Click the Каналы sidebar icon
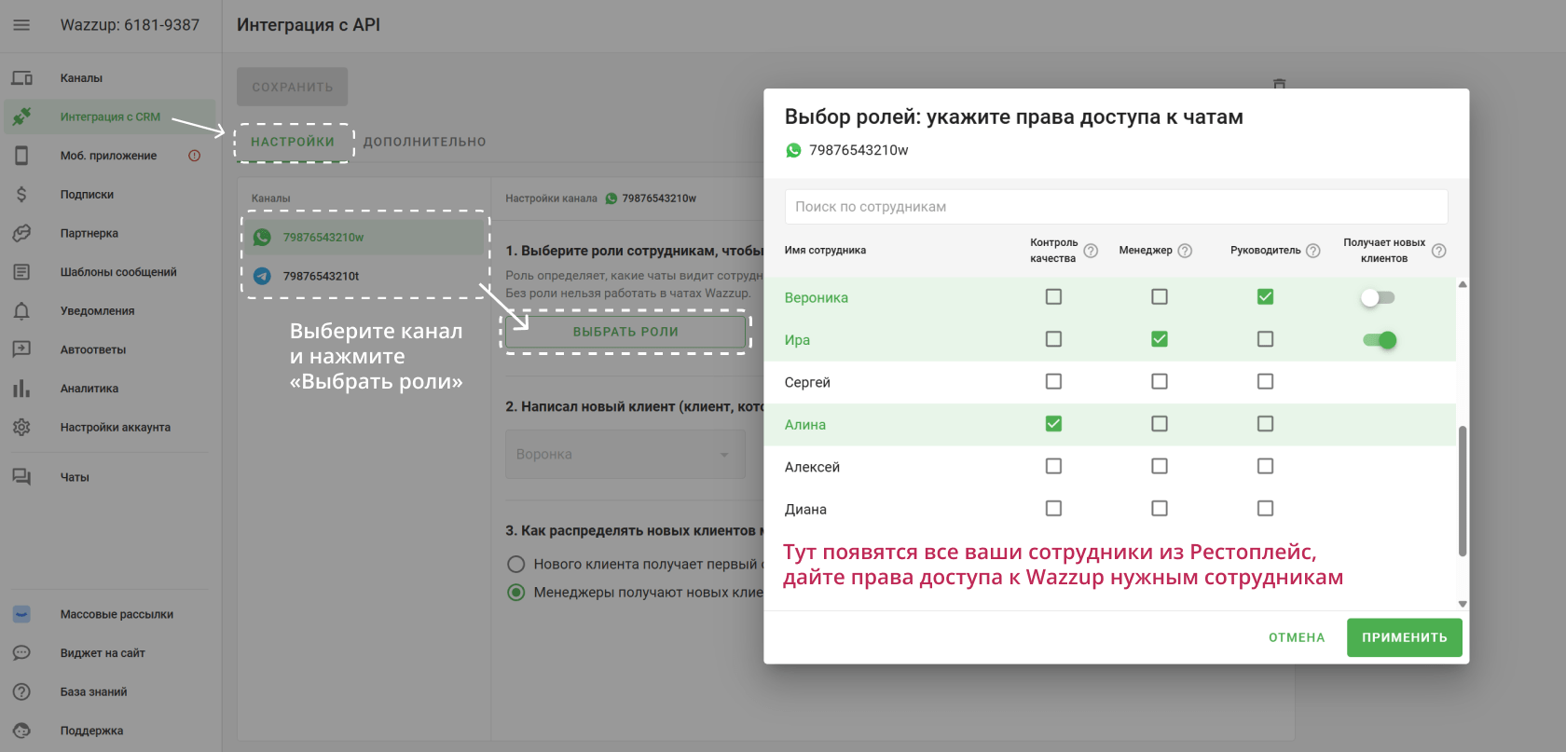 pos(21,78)
